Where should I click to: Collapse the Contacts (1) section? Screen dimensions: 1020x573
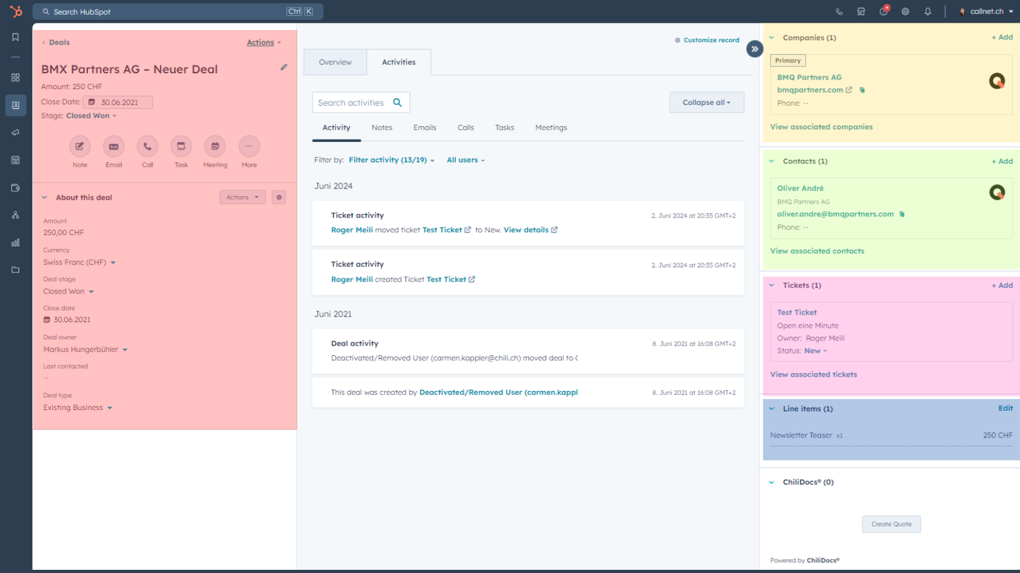tap(771, 162)
